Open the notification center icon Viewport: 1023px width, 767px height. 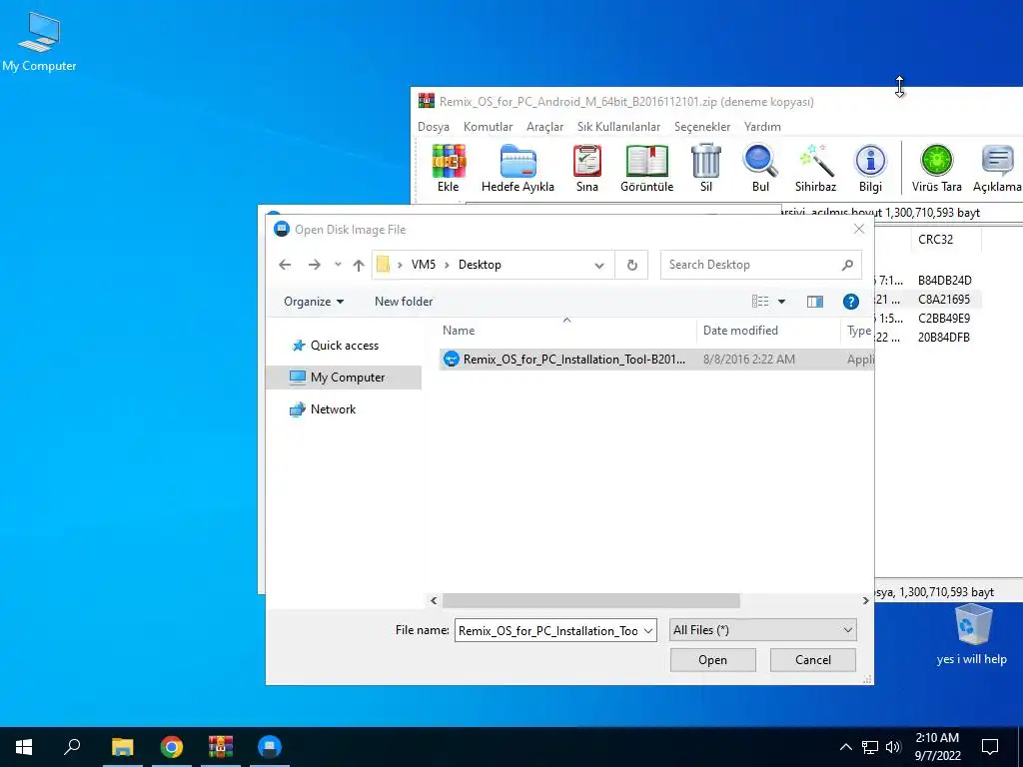coord(990,747)
